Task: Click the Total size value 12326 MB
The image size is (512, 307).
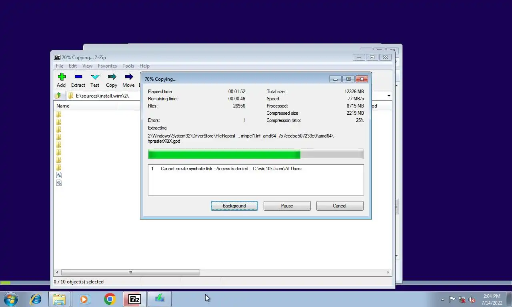Action: tap(354, 92)
